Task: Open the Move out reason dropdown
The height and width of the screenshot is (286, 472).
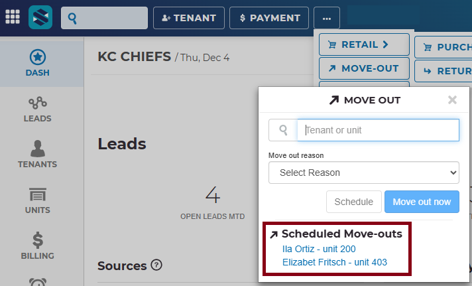Action: pos(363,173)
